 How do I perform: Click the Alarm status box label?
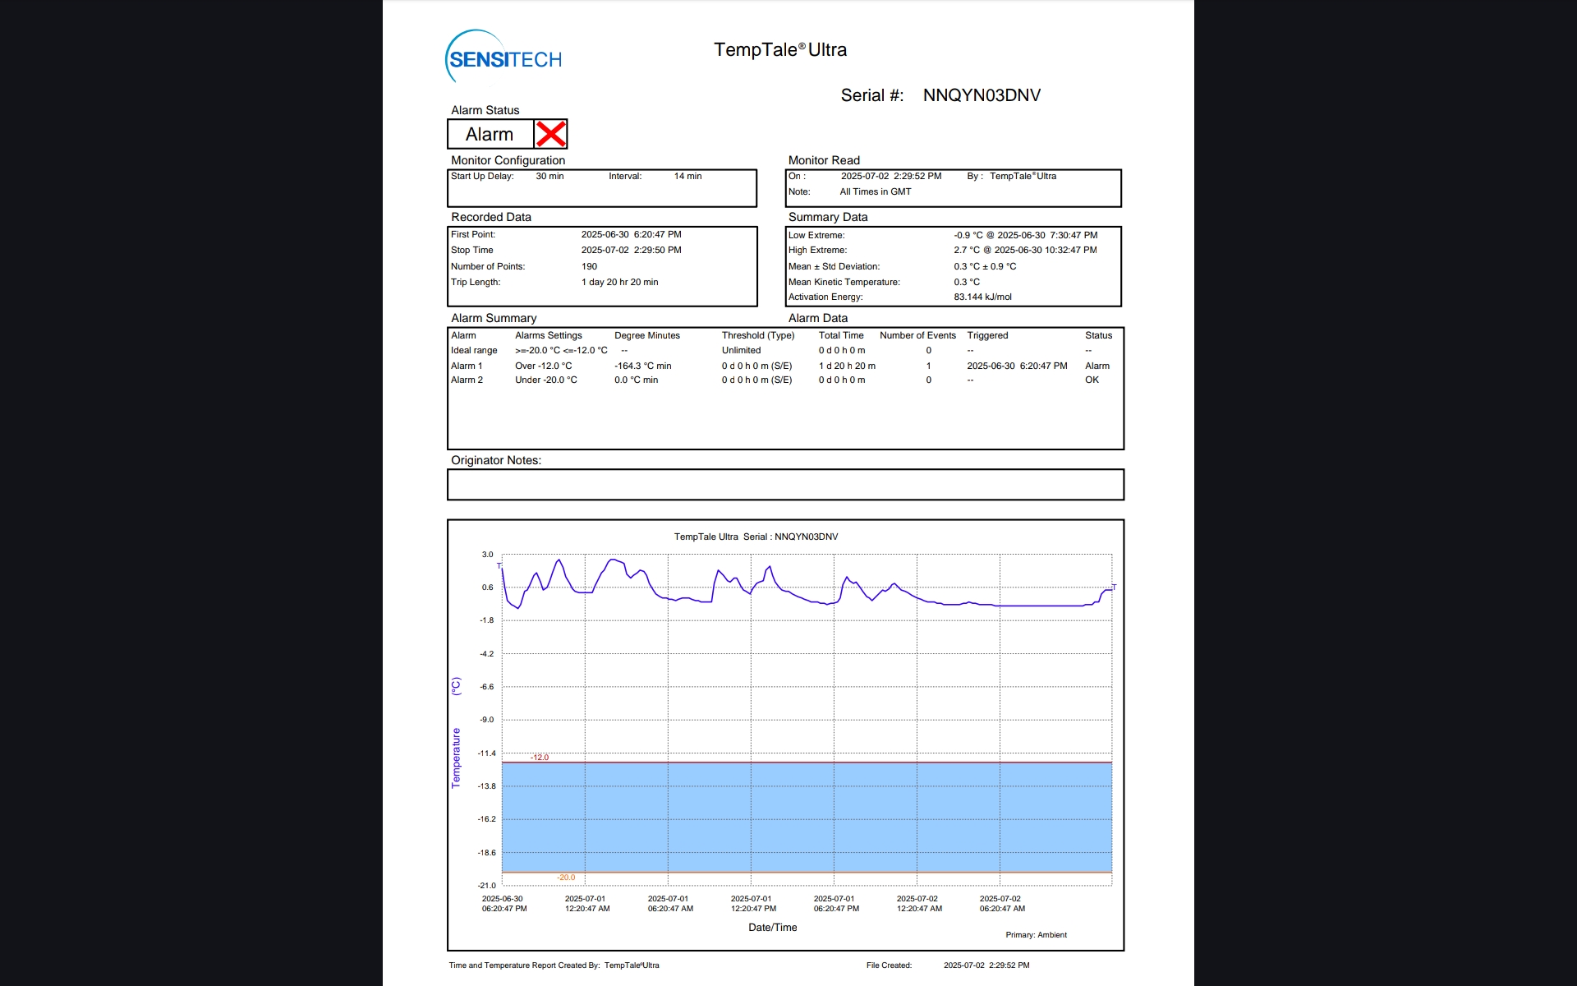click(490, 134)
